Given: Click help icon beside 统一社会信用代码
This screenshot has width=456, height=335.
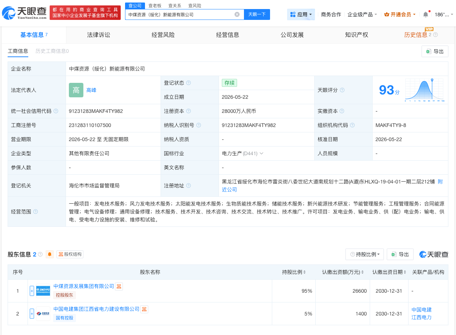Looking at the screenshot, I should tap(56, 111).
